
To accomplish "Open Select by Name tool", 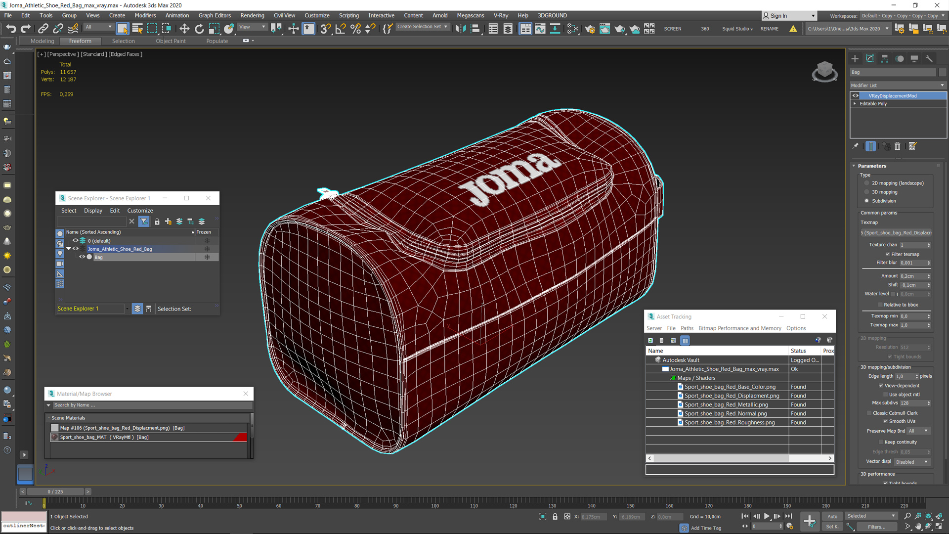I will tap(137, 29).
